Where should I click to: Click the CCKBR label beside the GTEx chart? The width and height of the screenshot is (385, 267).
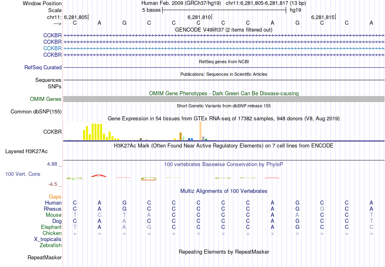pos(52,132)
